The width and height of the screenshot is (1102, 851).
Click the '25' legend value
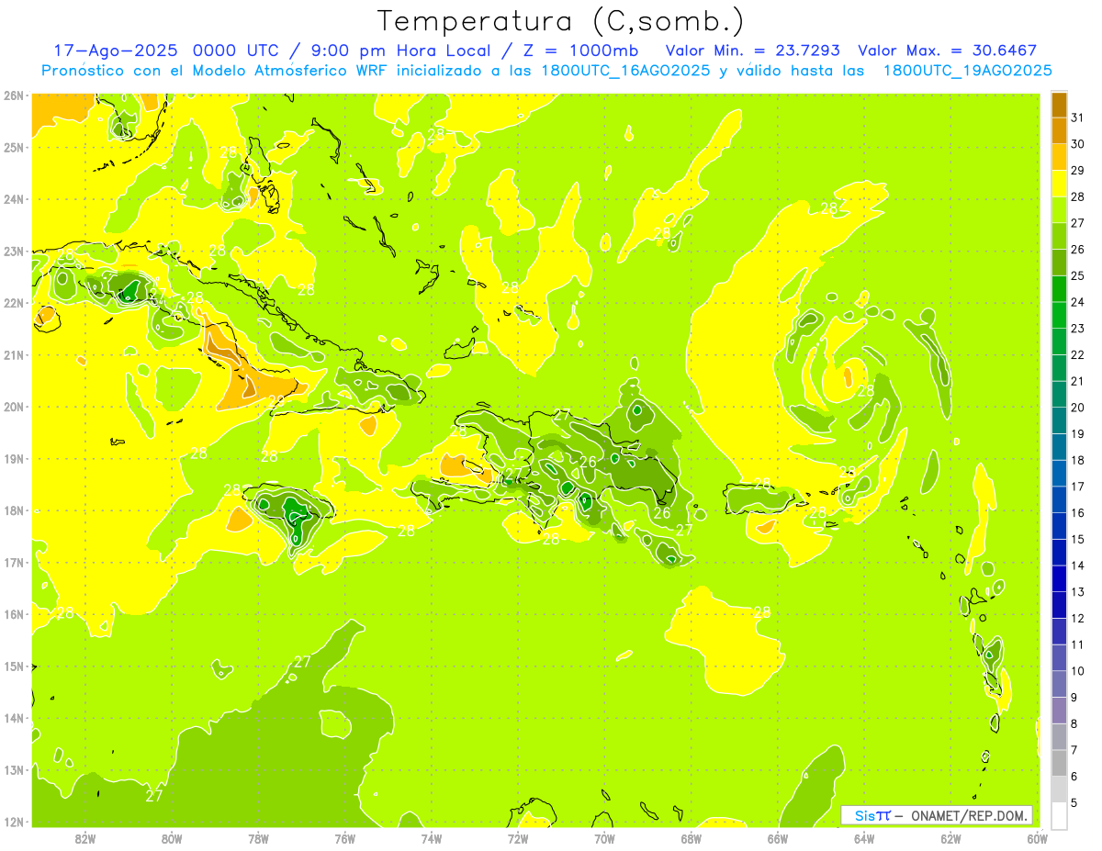tap(1077, 275)
